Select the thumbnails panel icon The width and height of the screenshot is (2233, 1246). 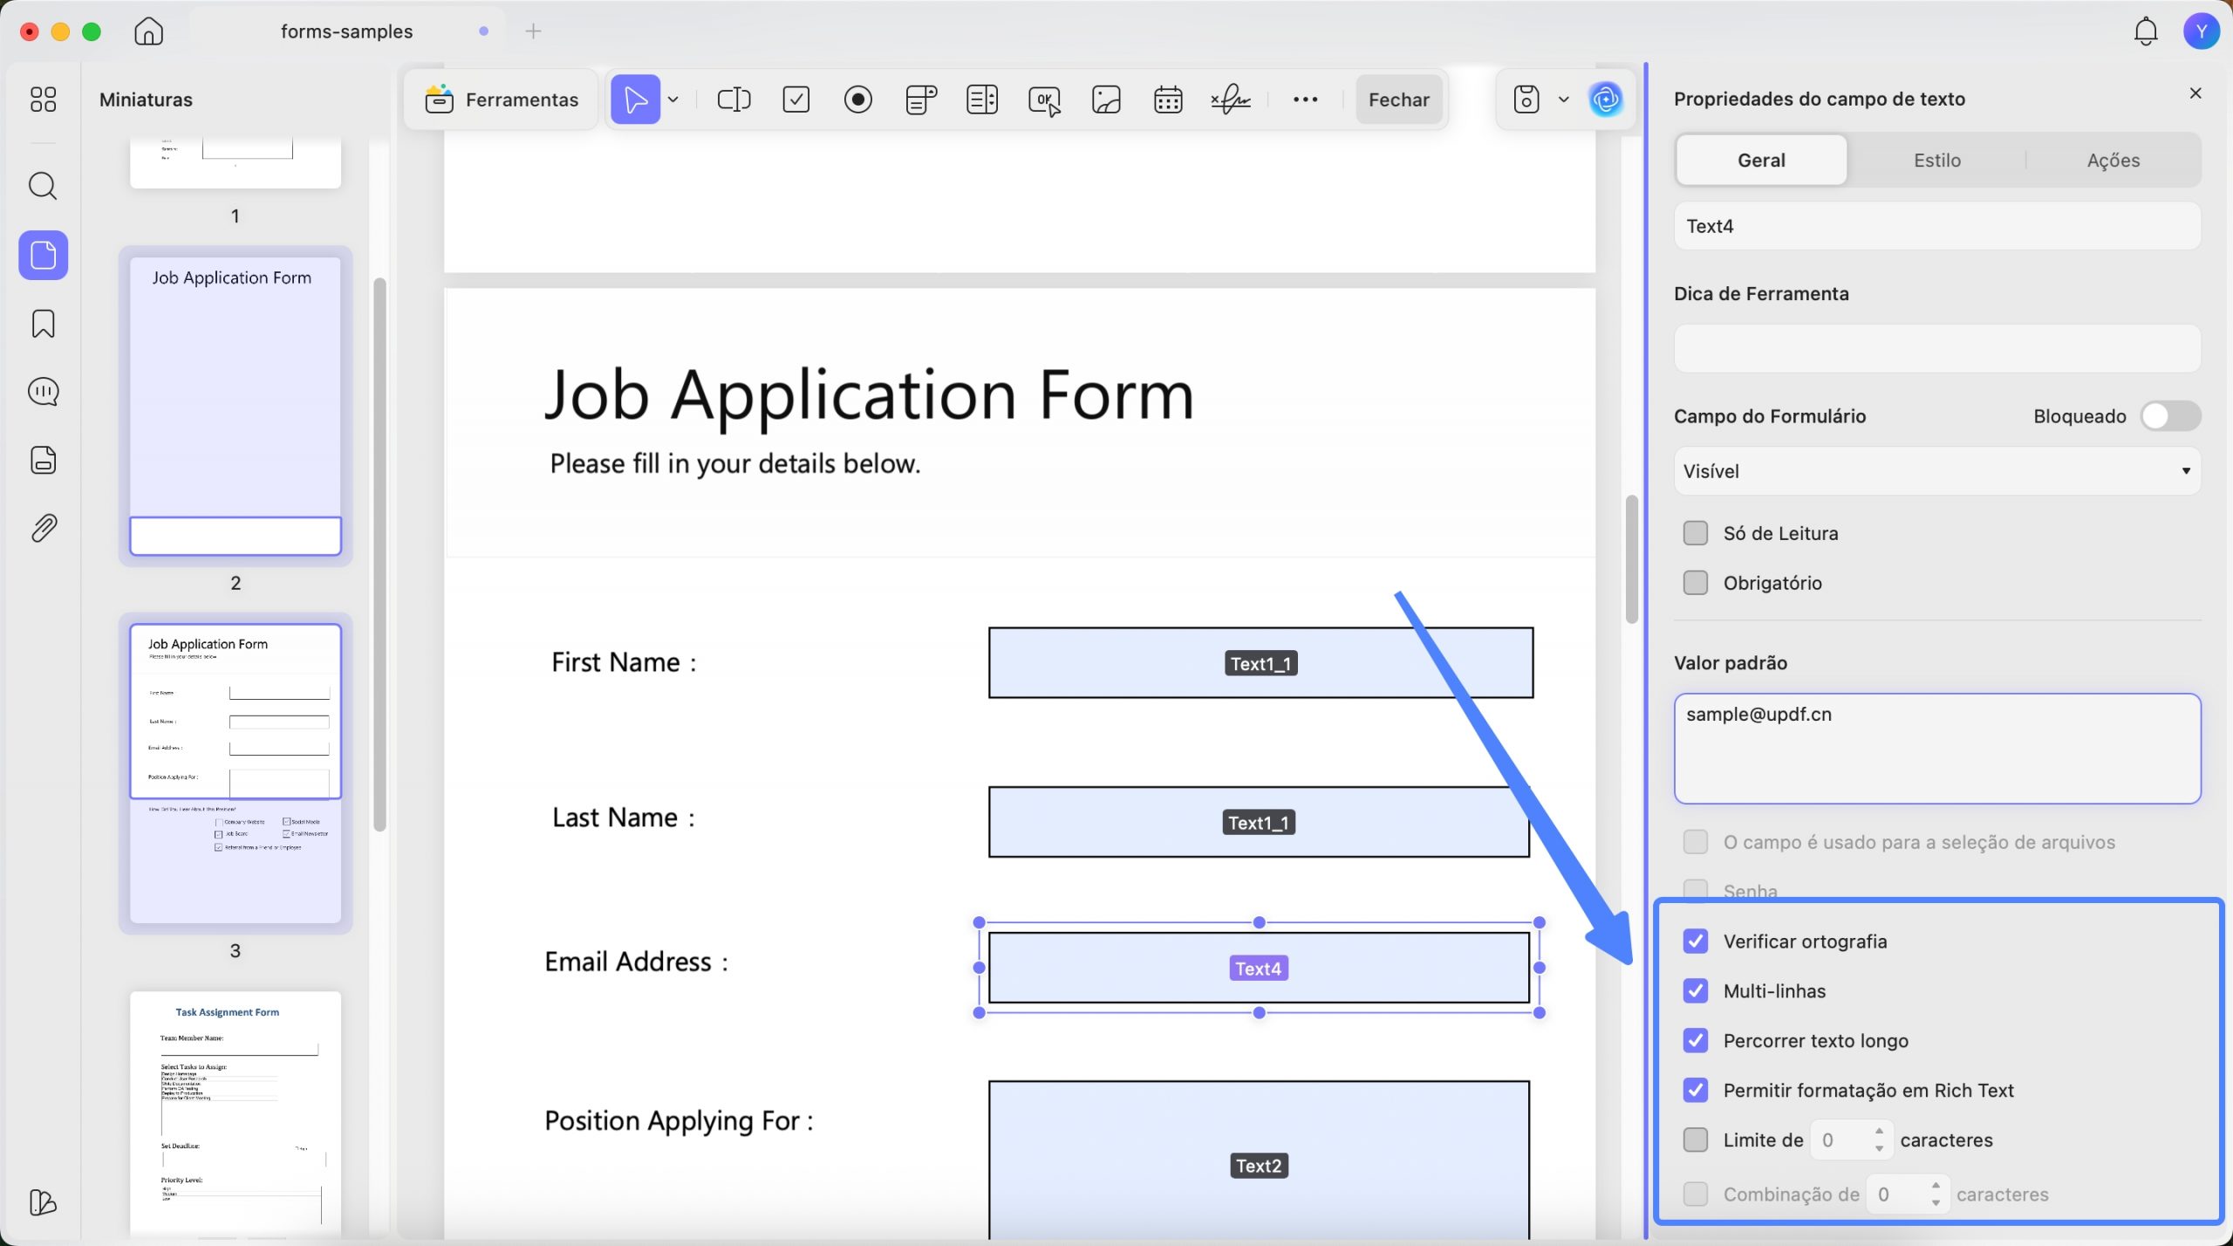click(43, 255)
